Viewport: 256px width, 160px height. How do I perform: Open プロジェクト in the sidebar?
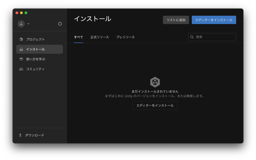tap(39, 39)
